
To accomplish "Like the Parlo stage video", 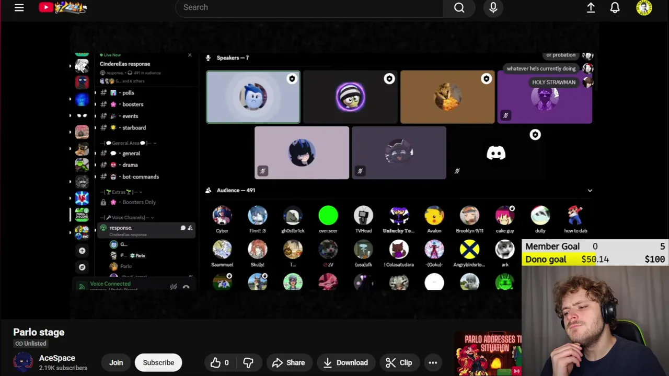I will (x=220, y=362).
